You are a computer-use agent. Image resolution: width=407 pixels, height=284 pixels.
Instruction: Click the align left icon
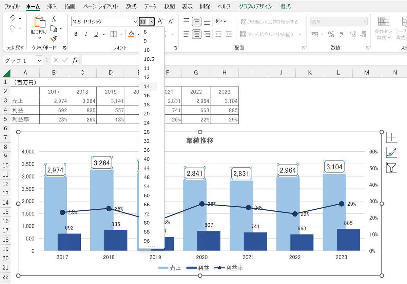click(x=186, y=34)
